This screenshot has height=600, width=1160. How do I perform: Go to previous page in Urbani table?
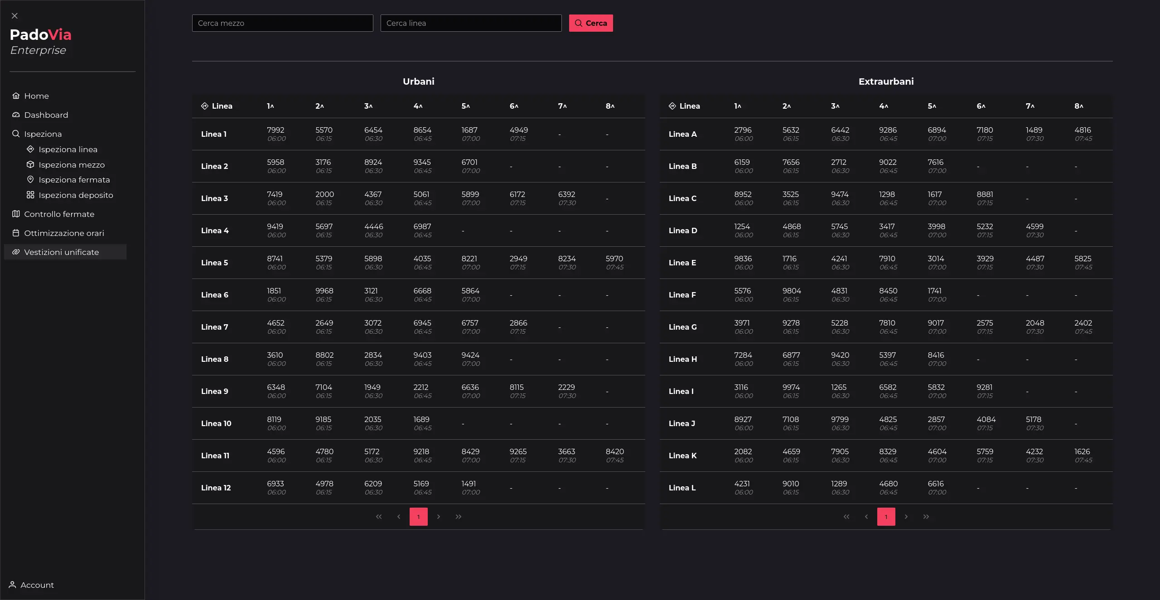pyautogui.click(x=399, y=517)
